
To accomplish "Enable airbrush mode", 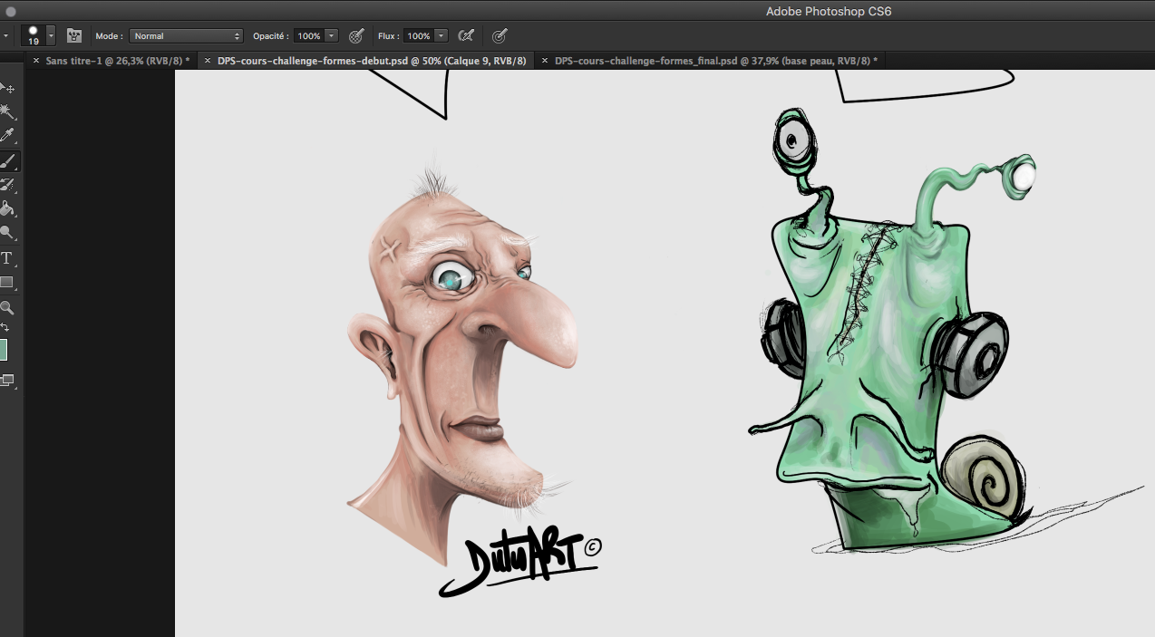I will 466,36.
